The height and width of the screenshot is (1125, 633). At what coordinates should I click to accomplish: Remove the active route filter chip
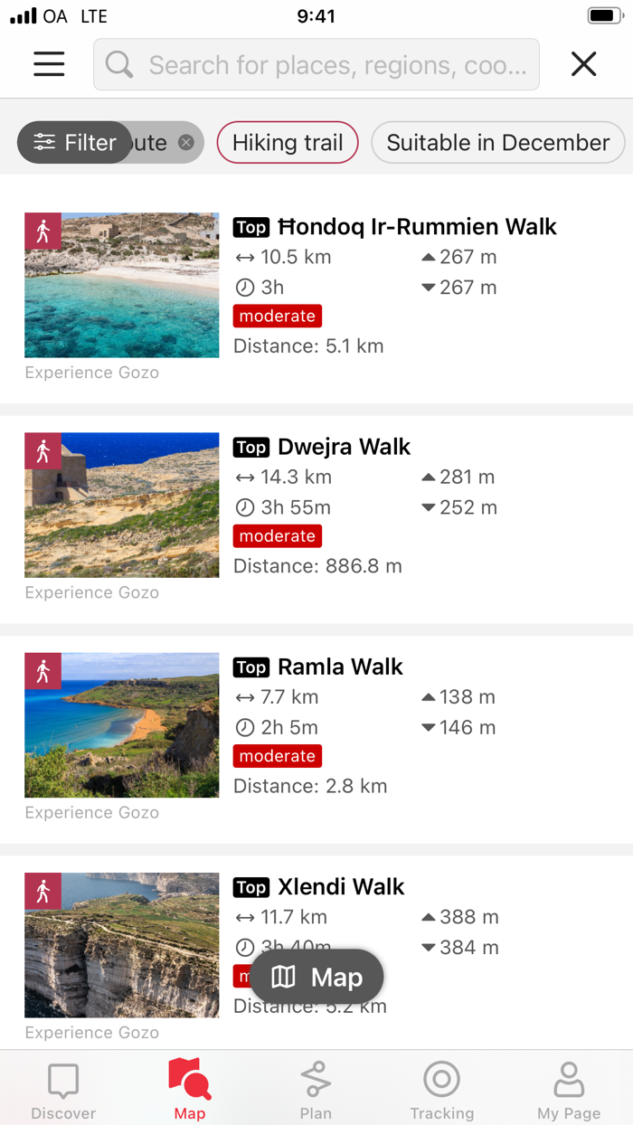(x=185, y=142)
